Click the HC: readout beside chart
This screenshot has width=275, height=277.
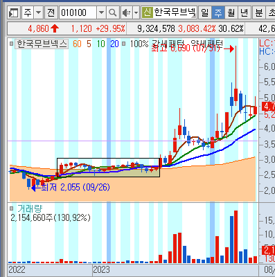(267, 51)
